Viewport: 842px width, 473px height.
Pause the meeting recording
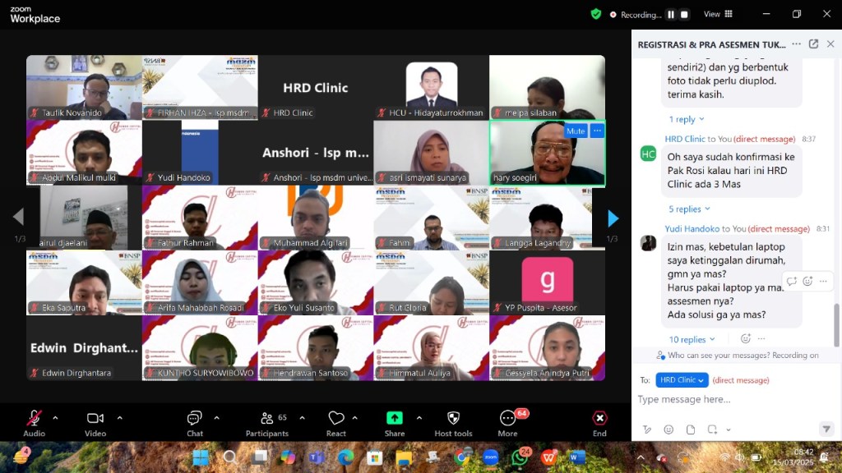(x=670, y=14)
